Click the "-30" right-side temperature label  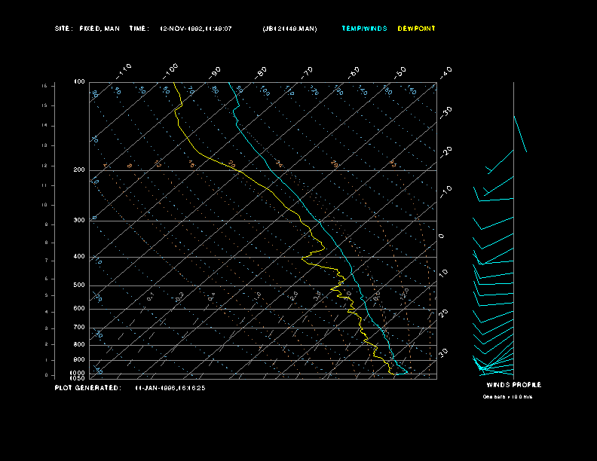point(445,113)
